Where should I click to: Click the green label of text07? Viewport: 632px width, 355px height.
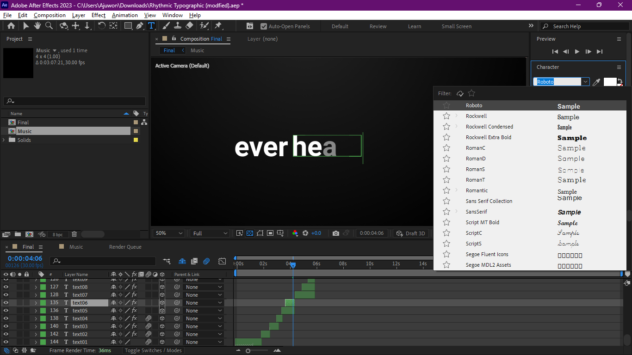[x=43, y=295]
